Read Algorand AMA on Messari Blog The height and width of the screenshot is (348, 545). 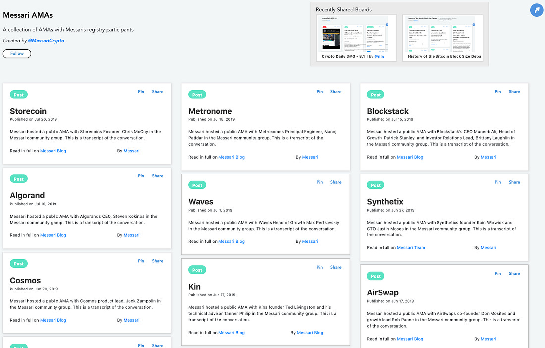pos(53,235)
